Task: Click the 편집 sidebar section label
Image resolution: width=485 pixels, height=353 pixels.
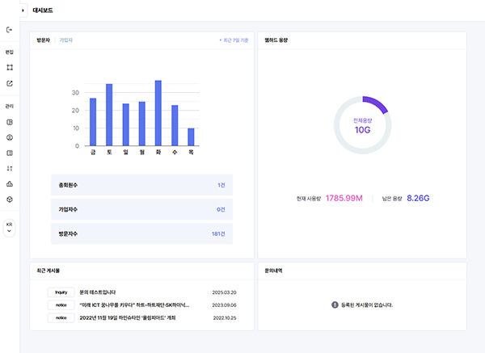Action: [x=10, y=52]
